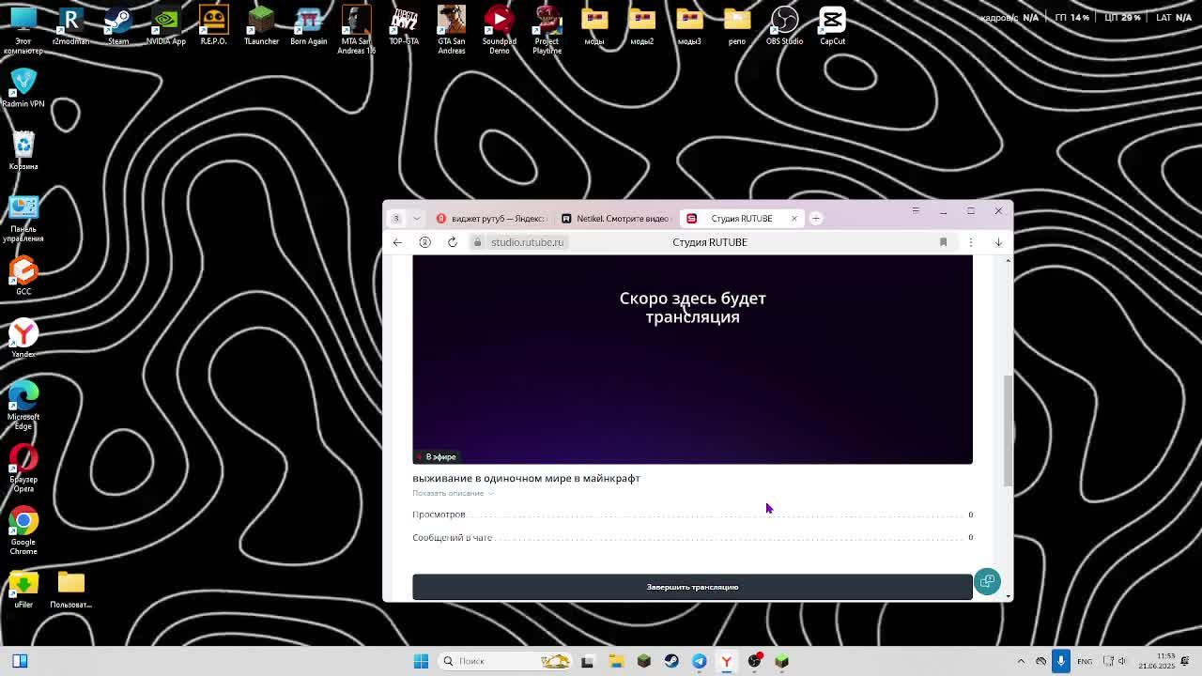Select the GCC desktop icon
The width and height of the screenshot is (1202, 676).
pyautogui.click(x=23, y=276)
